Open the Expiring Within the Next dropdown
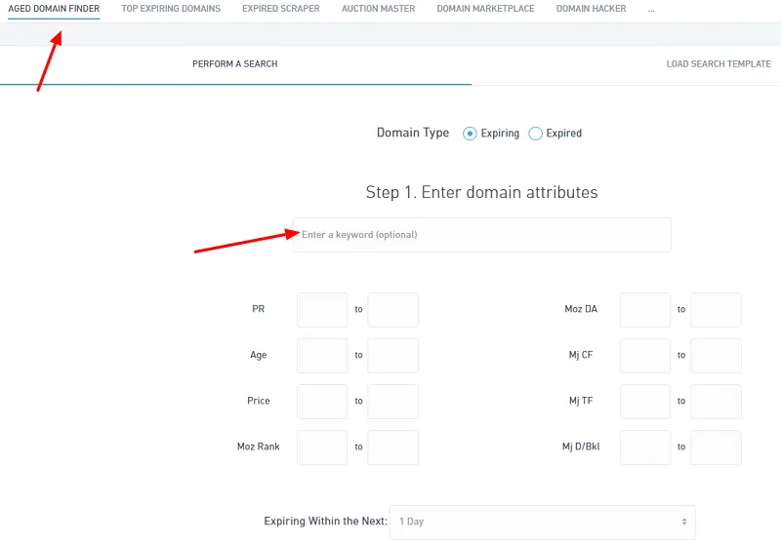781x543 pixels. click(x=542, y=522)
